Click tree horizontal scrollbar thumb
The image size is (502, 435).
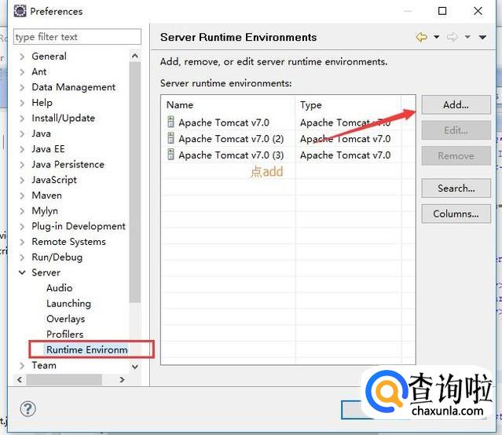(64, 379)
